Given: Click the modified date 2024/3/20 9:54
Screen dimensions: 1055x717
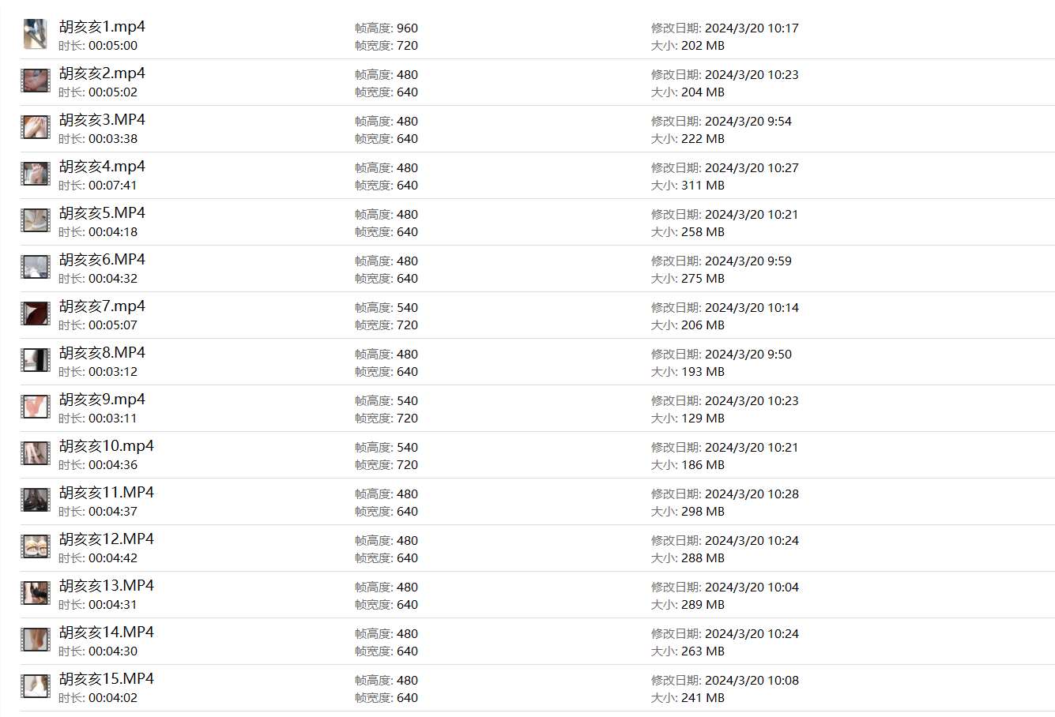Looking at the screenshot, I should 748,122.
